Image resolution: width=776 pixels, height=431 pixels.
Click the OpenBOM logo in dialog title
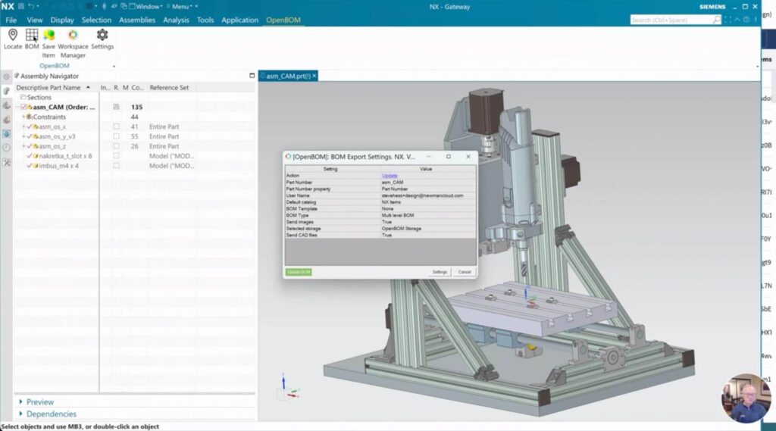pos(288,156)
